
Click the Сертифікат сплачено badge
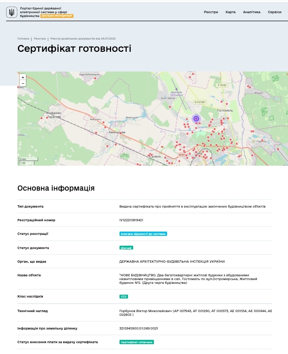click(136, 342)
